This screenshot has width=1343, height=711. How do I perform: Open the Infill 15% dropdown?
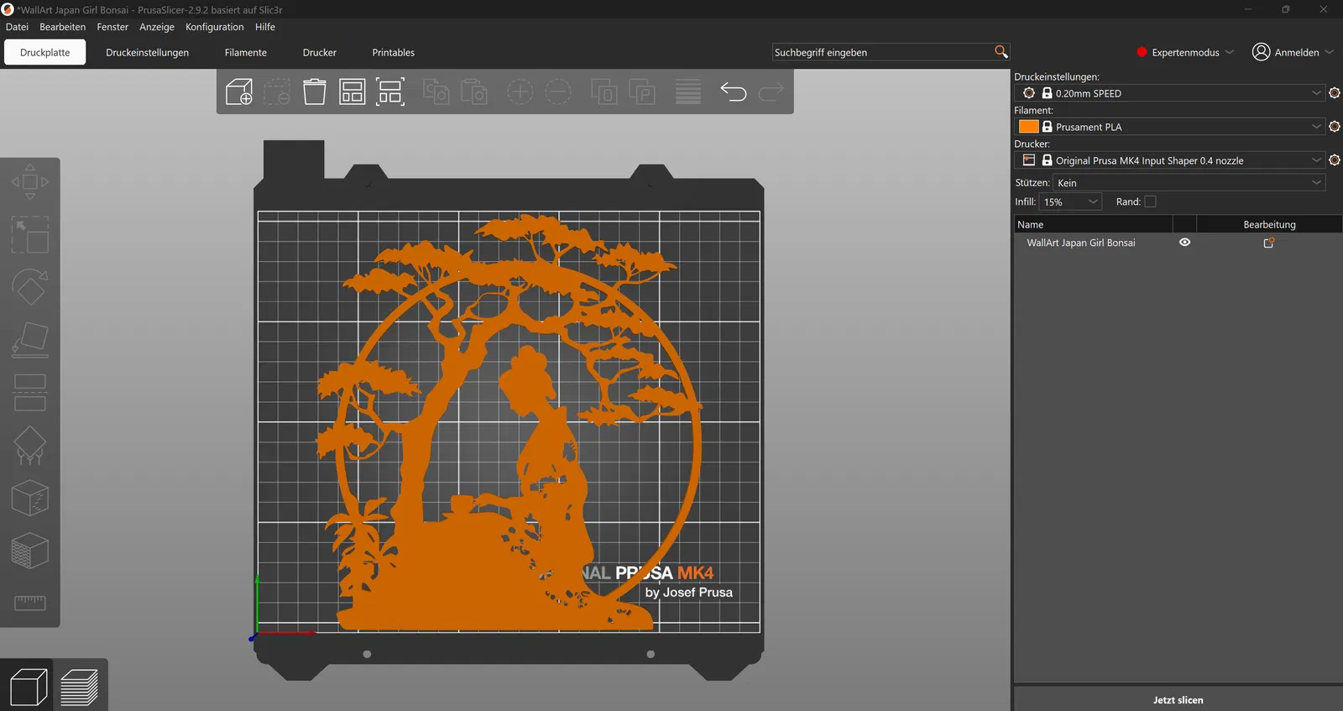point(1070,201)
